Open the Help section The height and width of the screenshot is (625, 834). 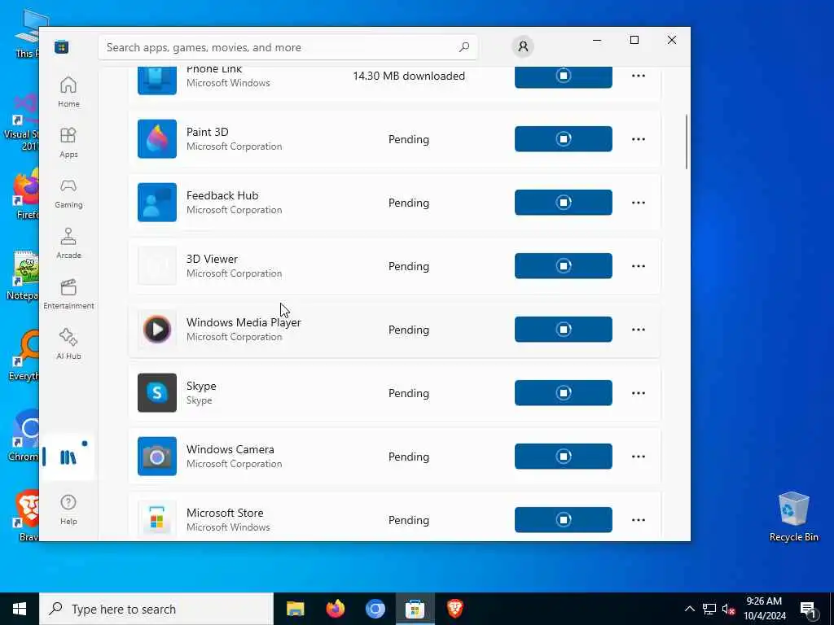(68, 509)
